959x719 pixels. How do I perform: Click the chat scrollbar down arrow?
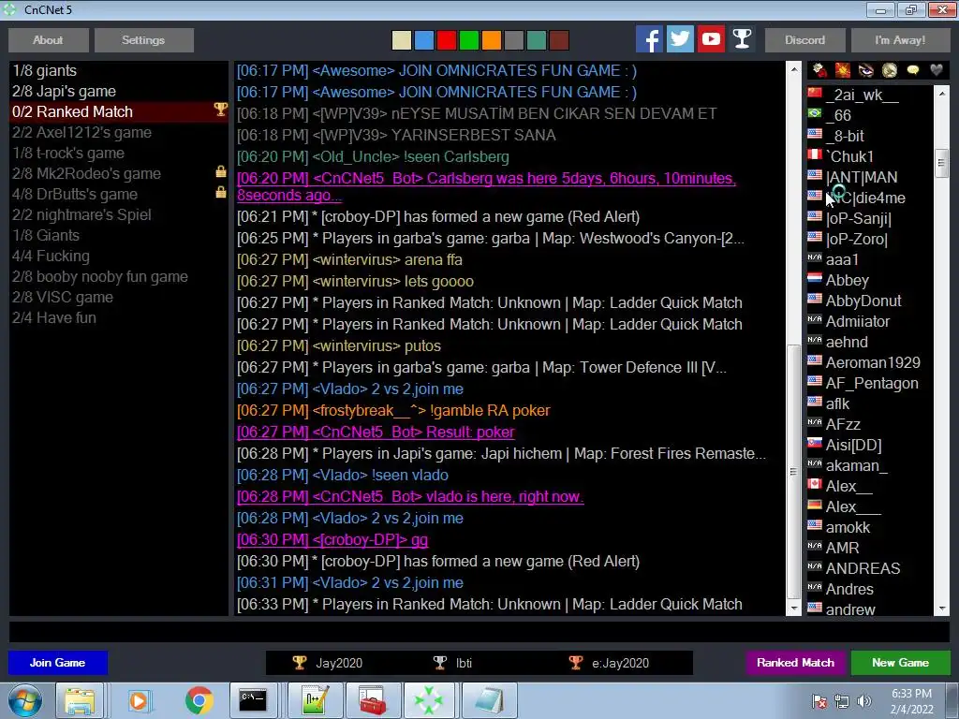794,609
